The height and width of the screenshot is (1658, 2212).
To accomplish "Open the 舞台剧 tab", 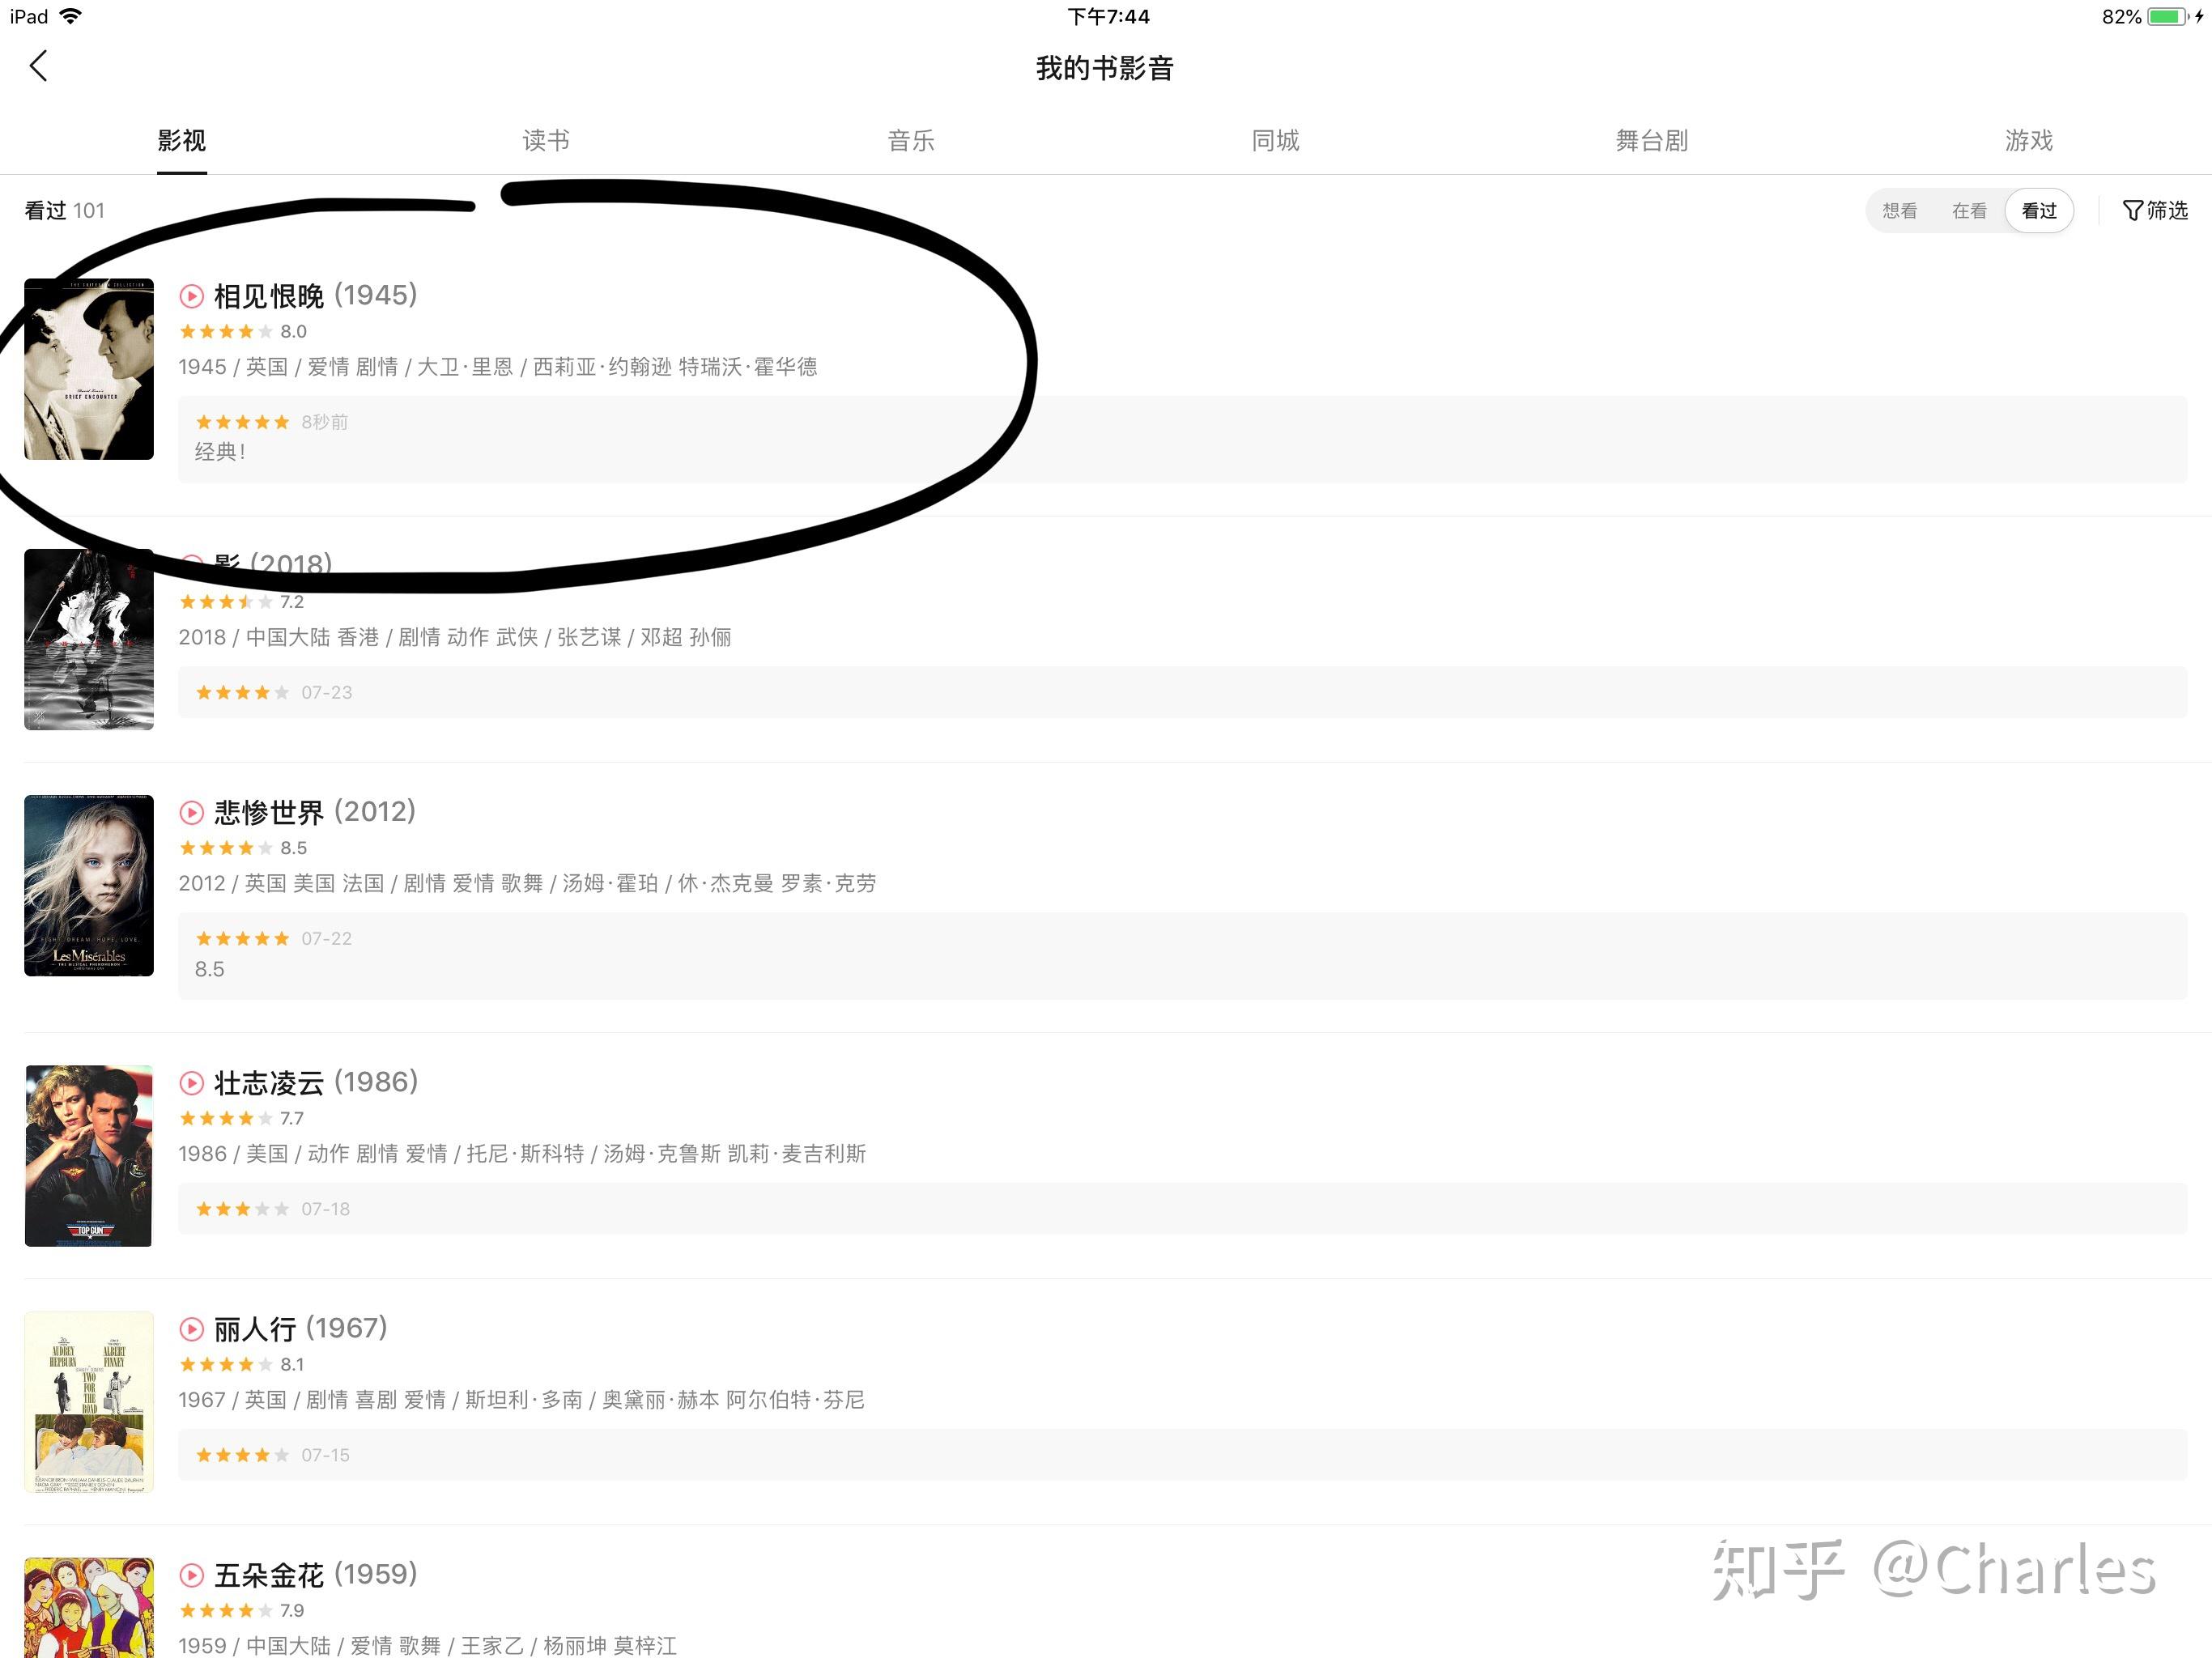I will coord(1652,141).
